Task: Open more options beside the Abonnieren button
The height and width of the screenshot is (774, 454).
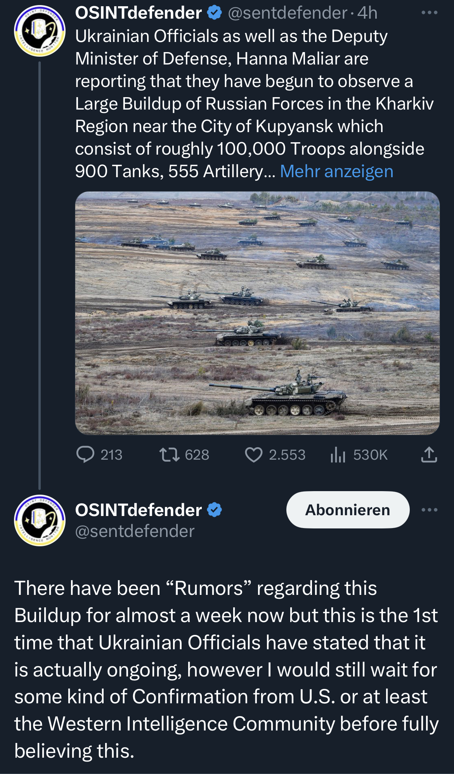Action: (x=429, y=510)
